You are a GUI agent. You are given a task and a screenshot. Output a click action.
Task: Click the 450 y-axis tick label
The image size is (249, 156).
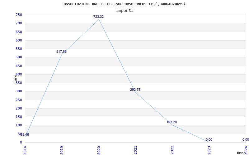click(19, 66)
